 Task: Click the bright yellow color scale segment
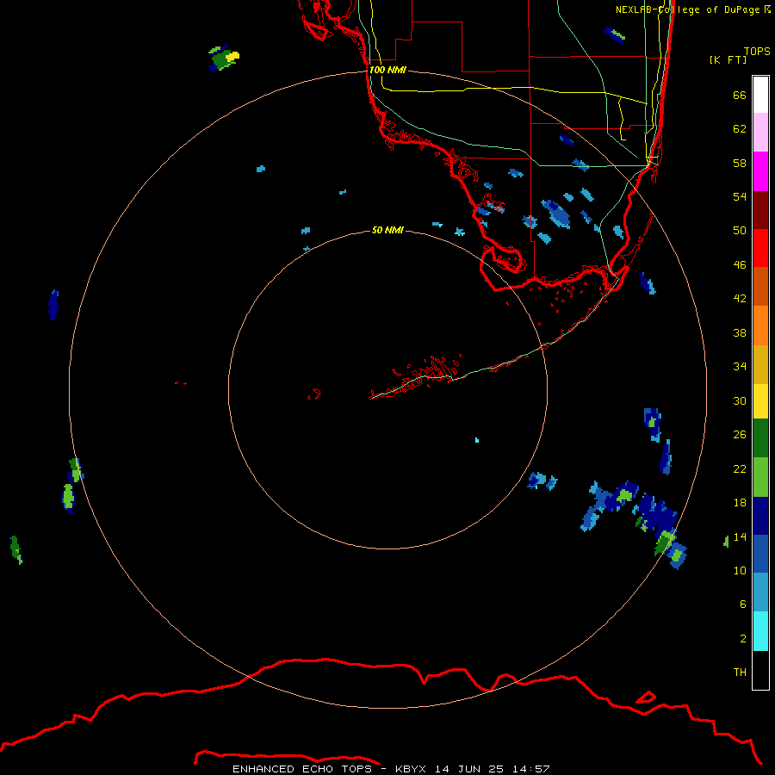760,400
